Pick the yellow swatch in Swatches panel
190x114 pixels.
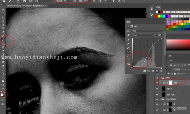point(159,16)
